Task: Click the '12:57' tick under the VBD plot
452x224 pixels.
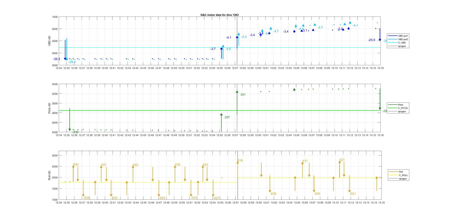Action: point(235,68)
